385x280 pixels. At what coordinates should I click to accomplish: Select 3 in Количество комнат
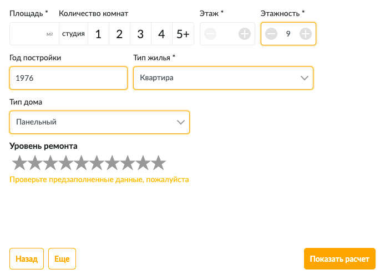pyautogui.click(x=140, y=34)
